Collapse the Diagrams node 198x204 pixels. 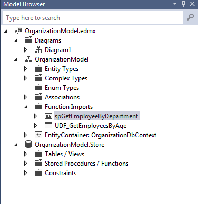tap(16, 40)
